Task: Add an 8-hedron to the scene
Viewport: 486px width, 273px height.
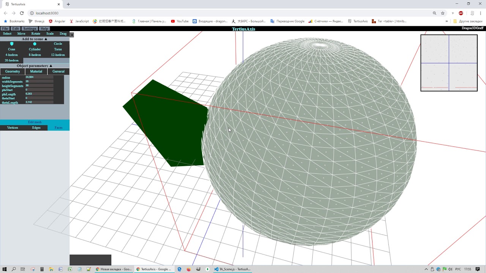Action: 35,55
